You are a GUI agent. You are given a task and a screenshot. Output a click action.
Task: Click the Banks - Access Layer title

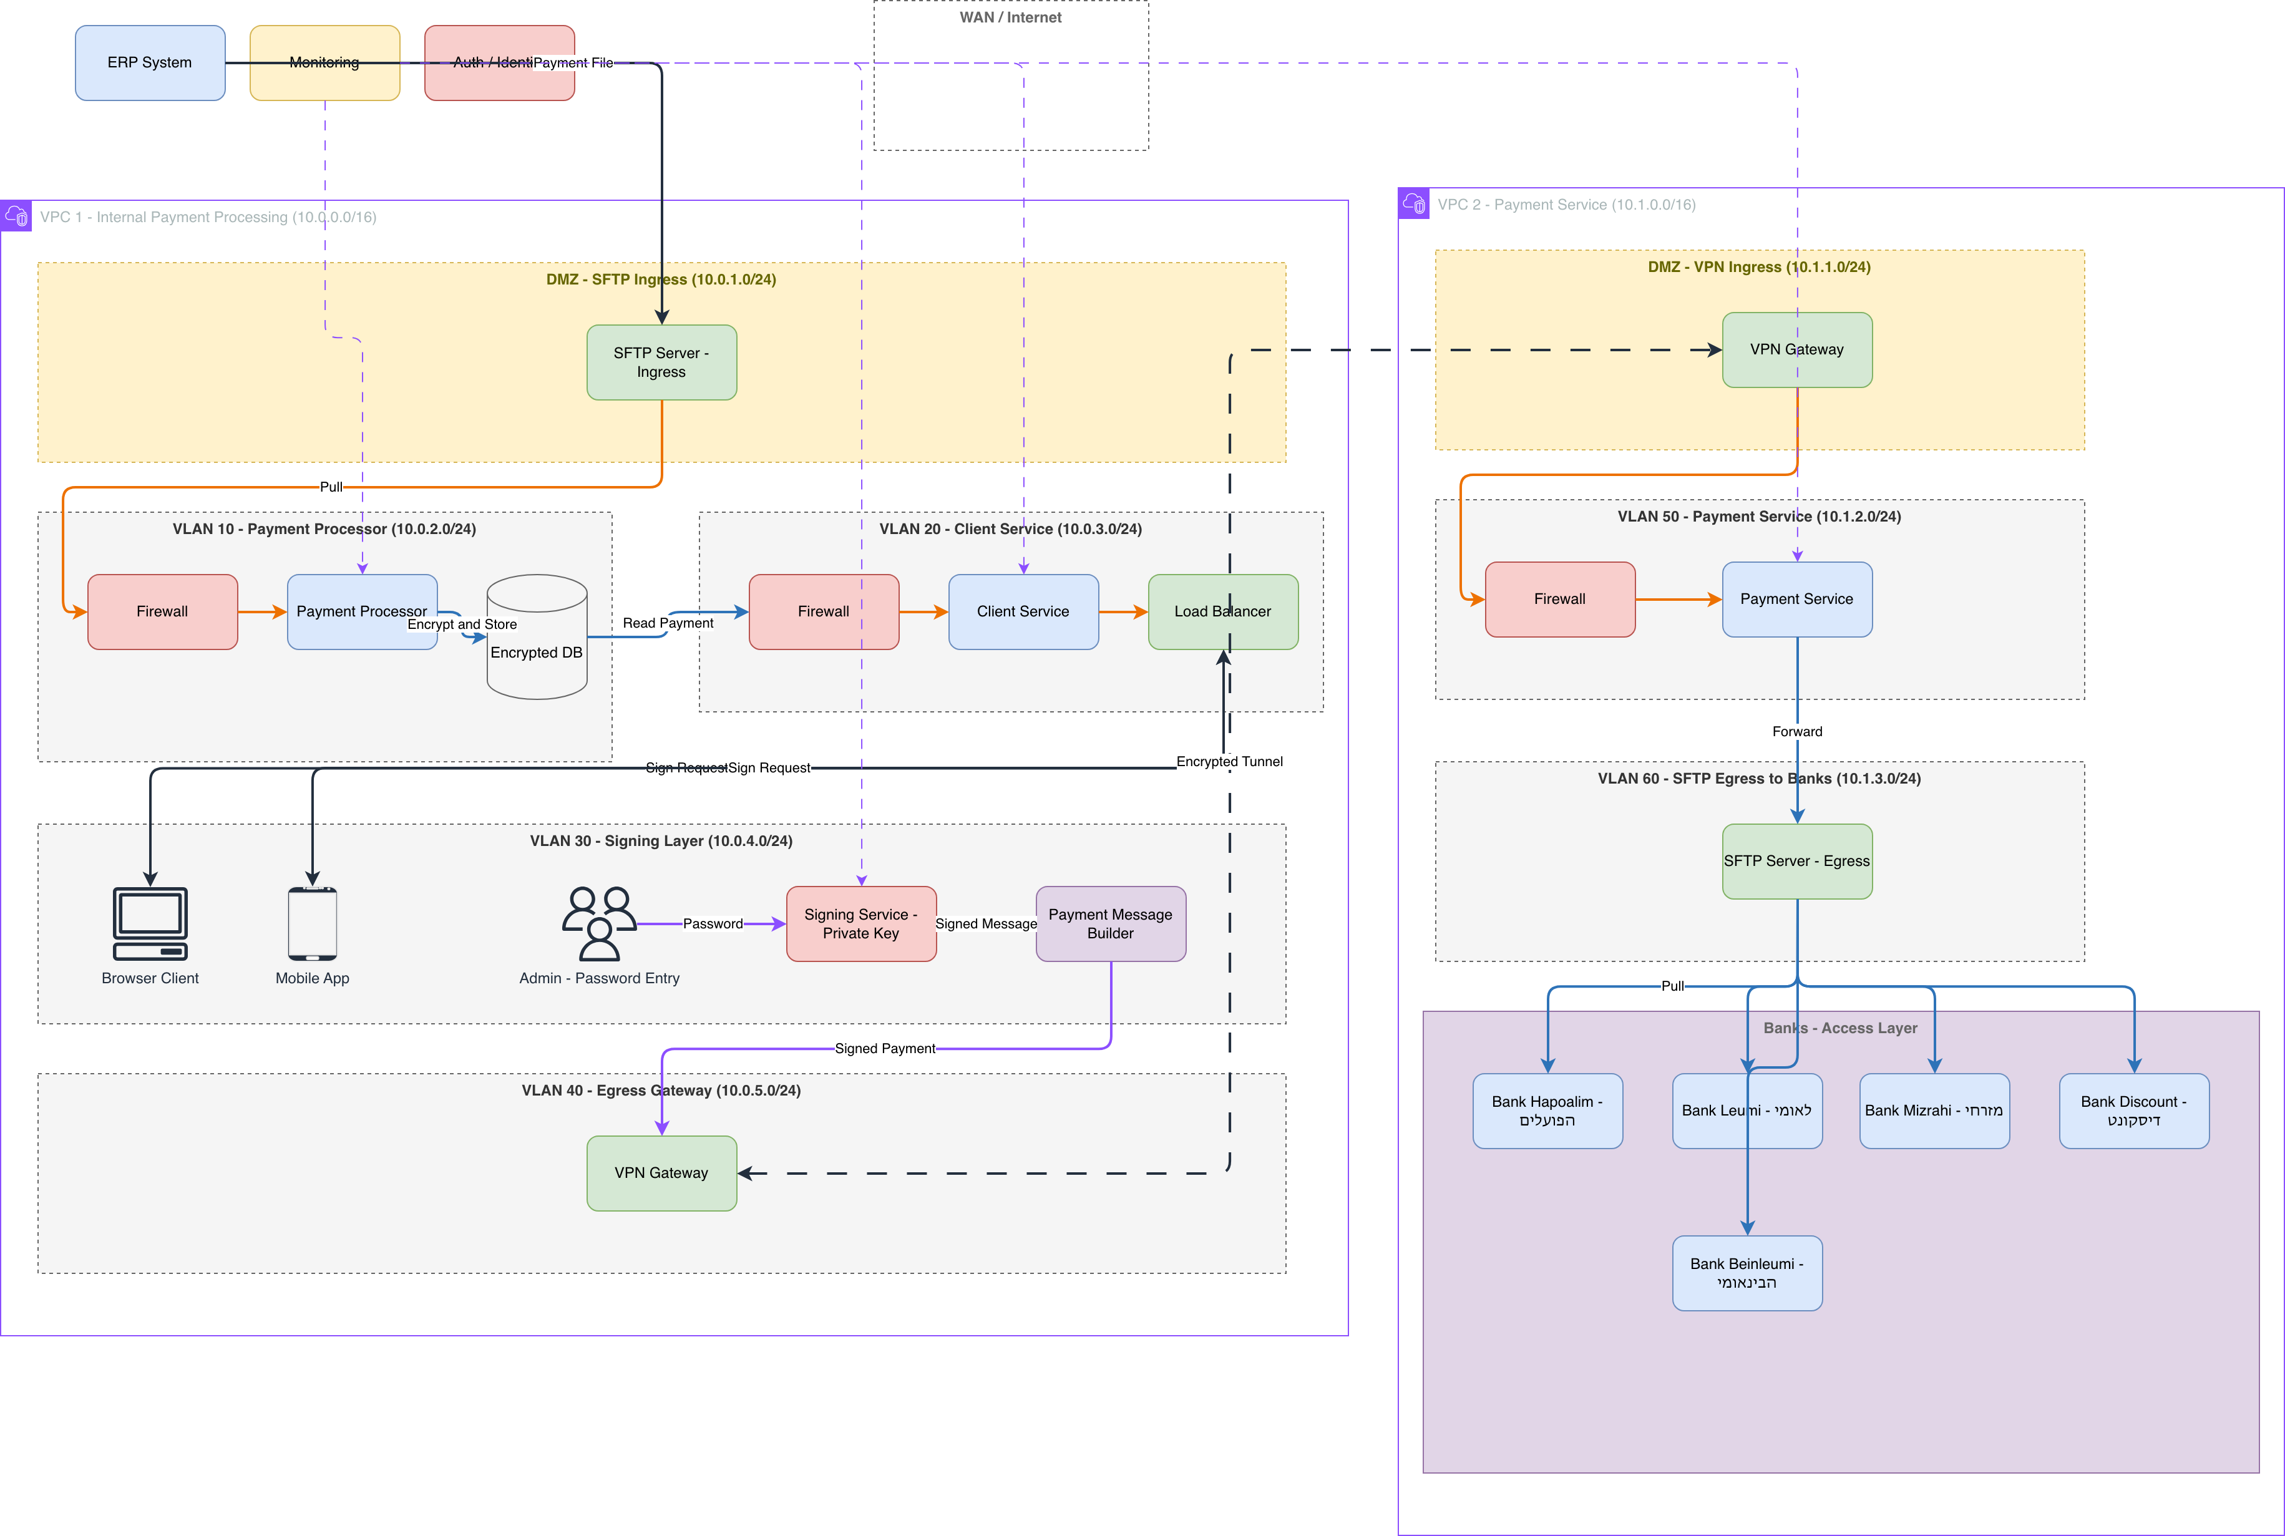point(1841,1028)
